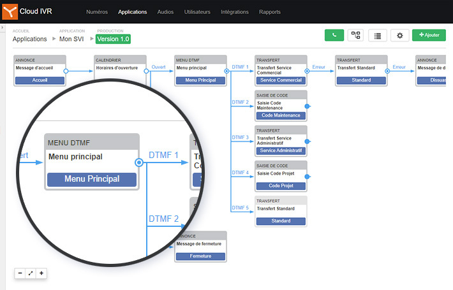Click the Ajouter button
The width and height of the screenshot is (453, 290).
[429, 36]
